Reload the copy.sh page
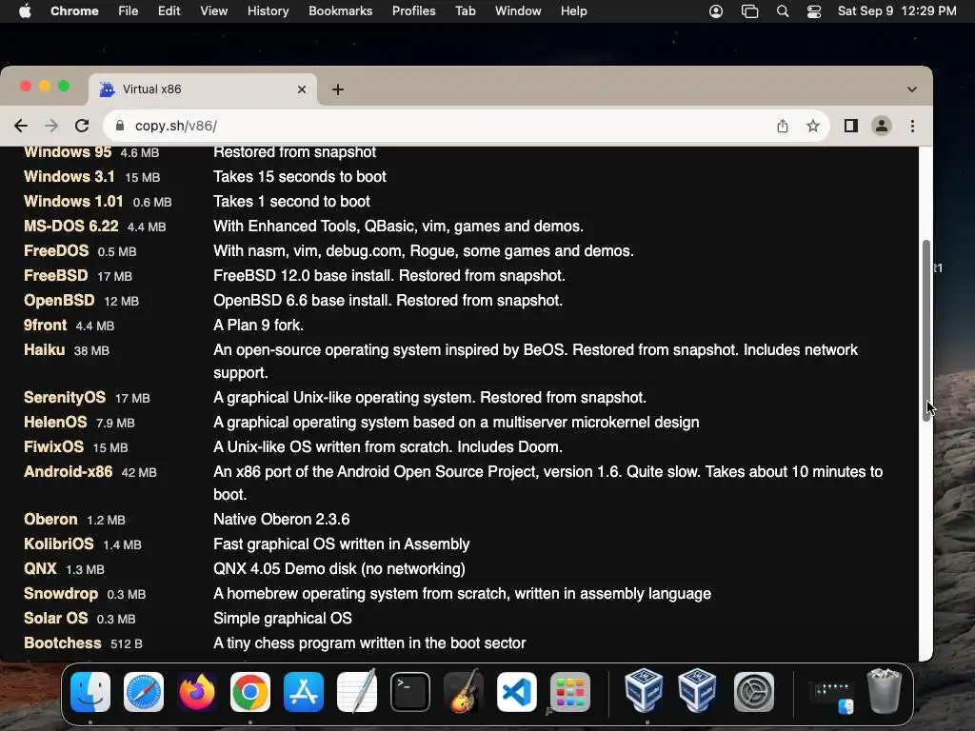Viewport: 975px width, 731px height. coord(82,126)
